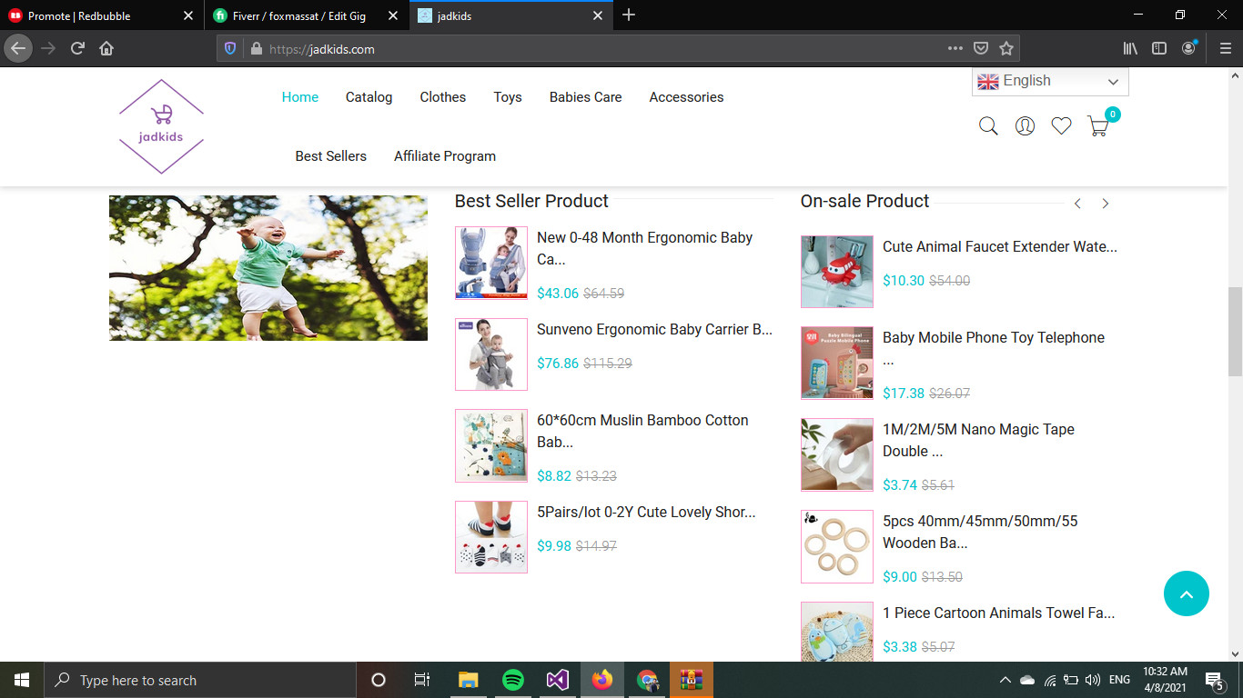Viewport: 1243px width, 698px height.
Task: Open Sunveno Ergonomic Baby Carrier product link
Action: point(654,329)
